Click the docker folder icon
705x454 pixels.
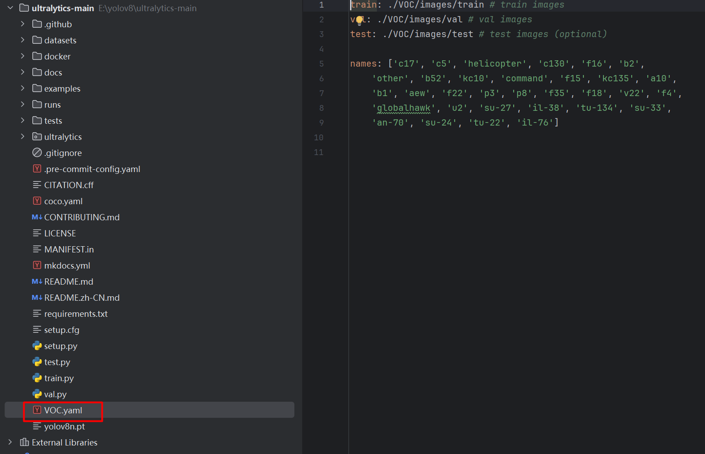pyautogui.click(x=37, y=56)
